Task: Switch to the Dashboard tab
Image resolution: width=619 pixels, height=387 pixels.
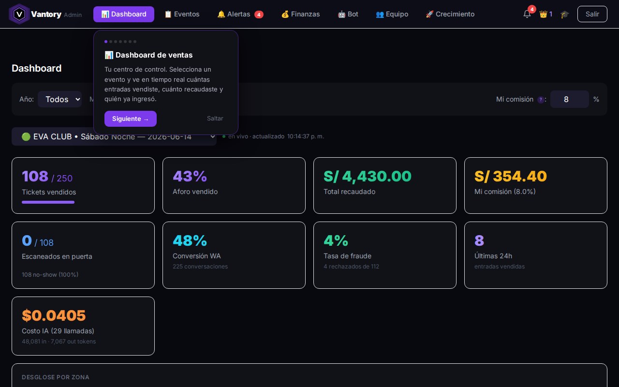Action: coord(124,14)
